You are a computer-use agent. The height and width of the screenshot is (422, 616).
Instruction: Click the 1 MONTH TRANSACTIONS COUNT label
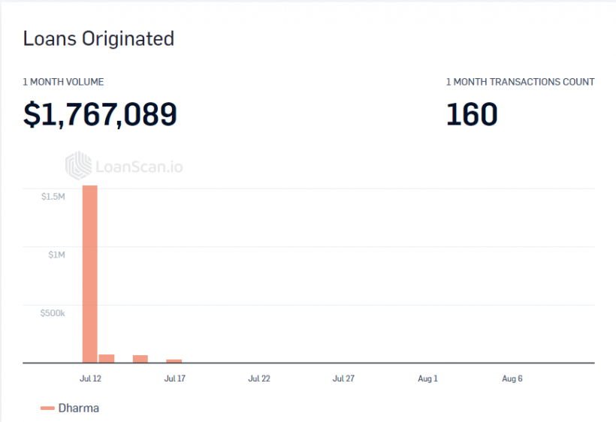pos(520,82)
